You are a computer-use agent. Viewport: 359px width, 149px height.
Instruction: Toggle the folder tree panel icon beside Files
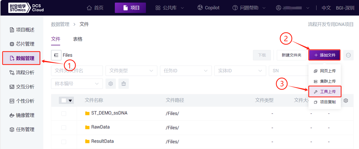[x=56, y=55]
